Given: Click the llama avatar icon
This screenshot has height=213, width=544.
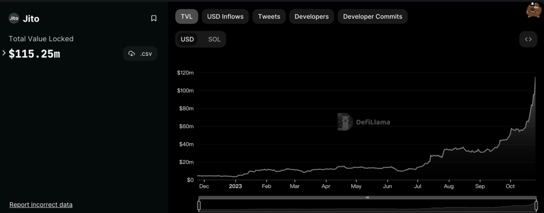Looking at the screenshot, I should (x=533, y=10).
